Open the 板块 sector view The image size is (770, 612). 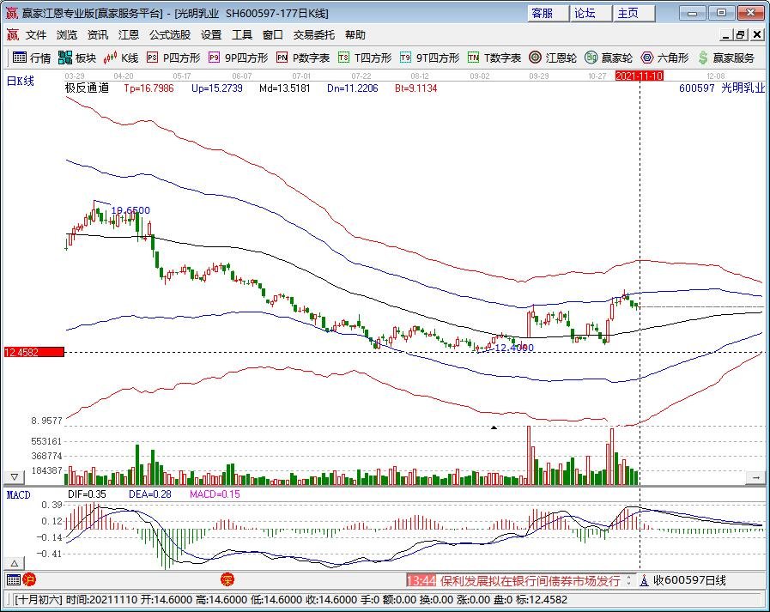point(77,58)
